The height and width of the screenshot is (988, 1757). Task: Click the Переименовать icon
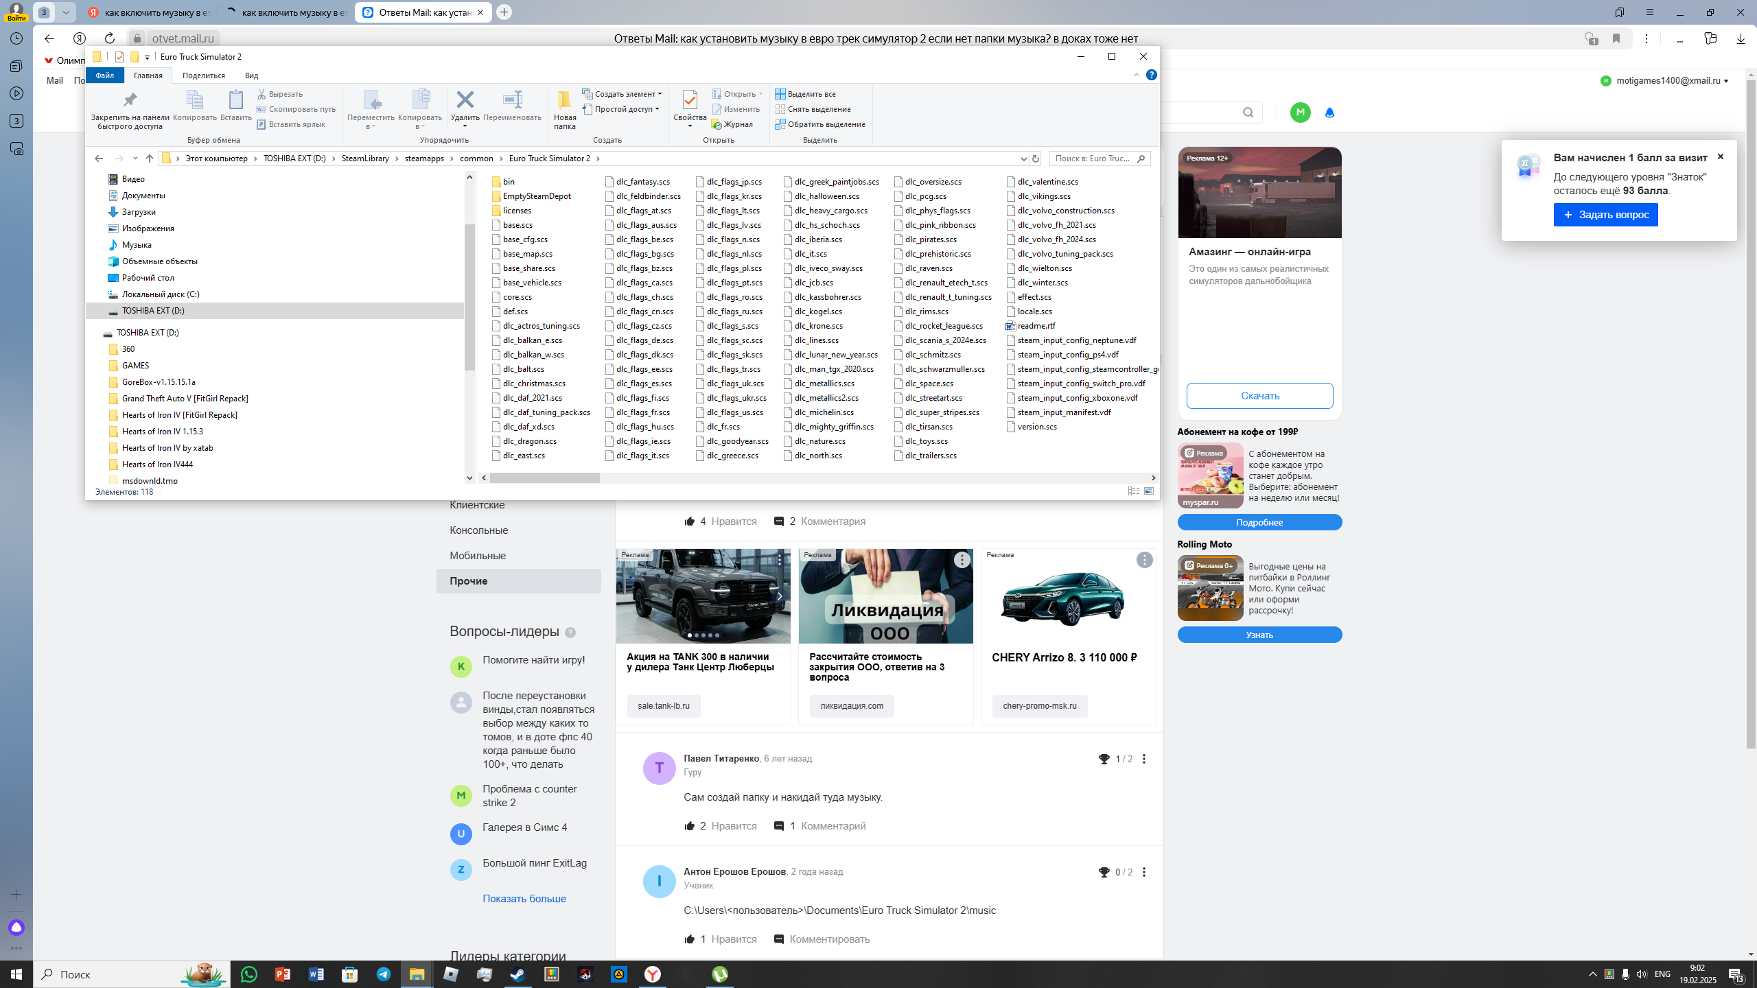[512, 100]
